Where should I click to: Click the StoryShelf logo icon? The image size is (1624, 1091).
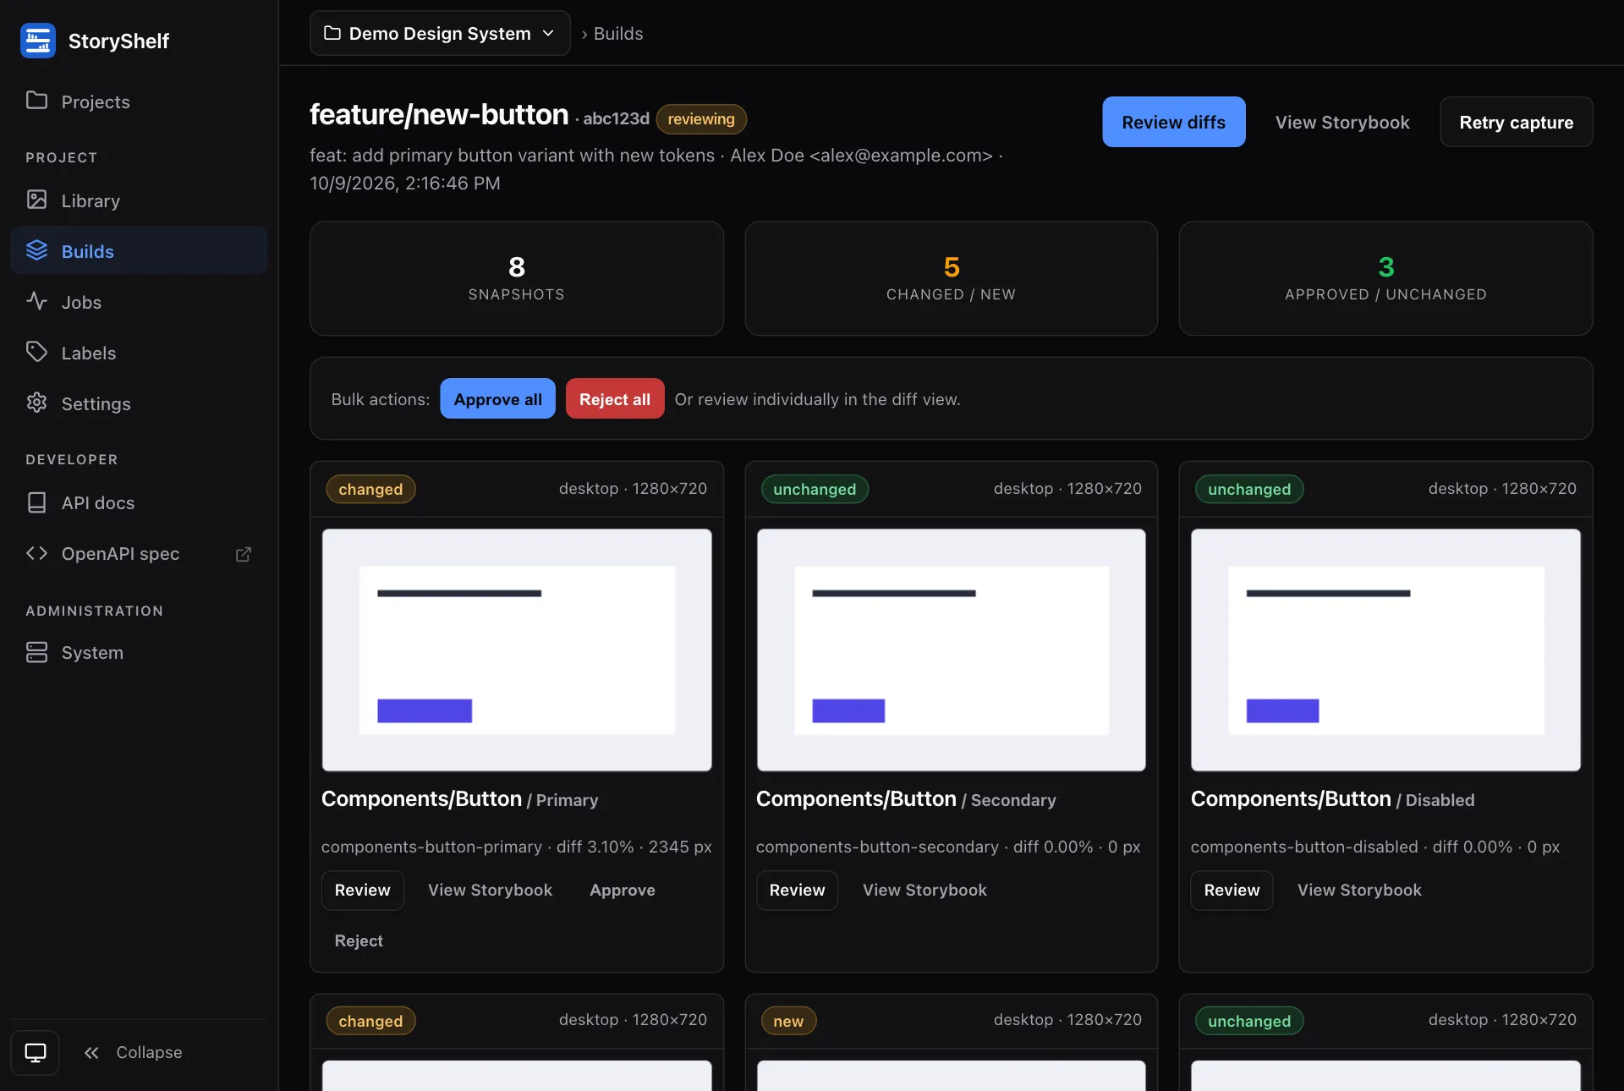tap(38, 41)
